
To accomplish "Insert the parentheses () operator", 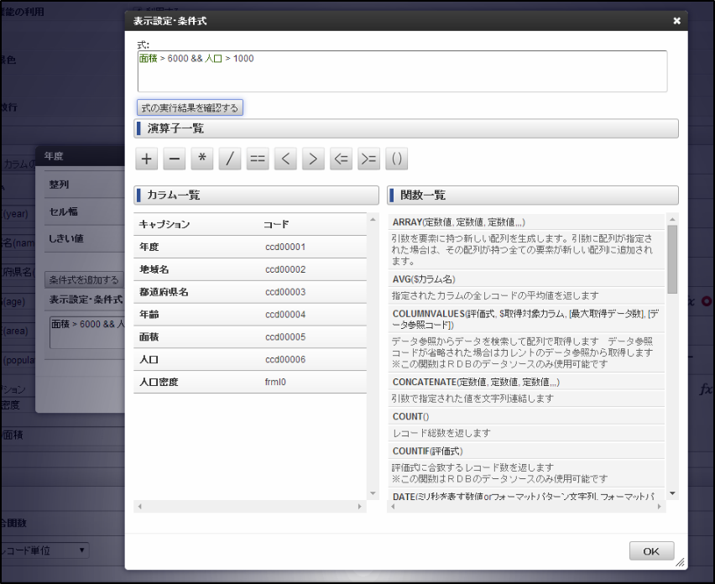I will (395, 159).
